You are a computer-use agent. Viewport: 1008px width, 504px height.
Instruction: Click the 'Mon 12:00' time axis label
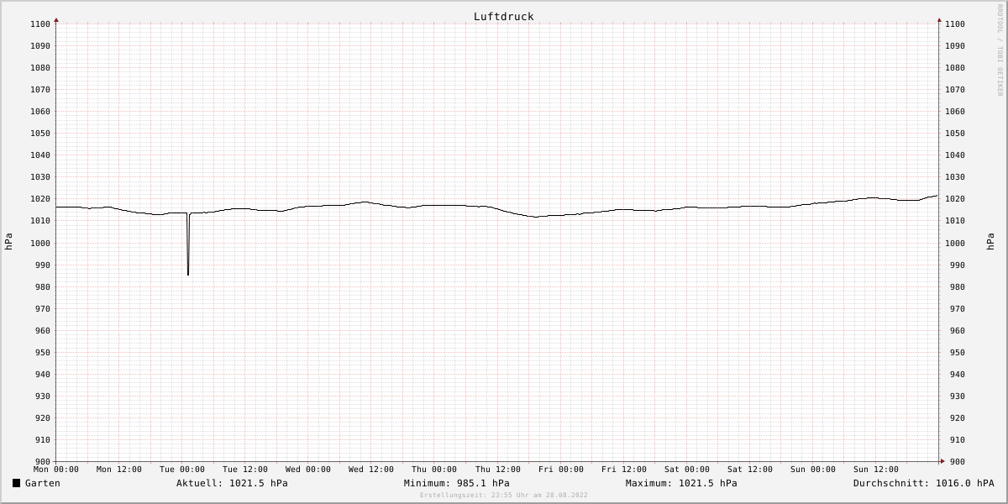pyautogui.click(x=119, y=470)
